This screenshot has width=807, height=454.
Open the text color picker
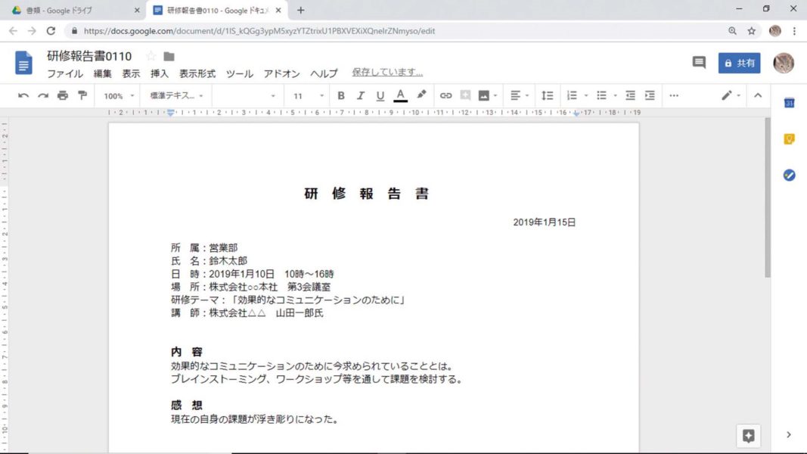(x=400, y=96)
